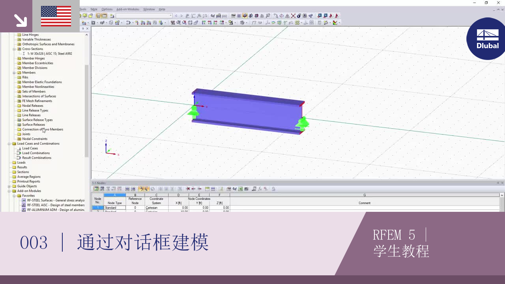Click the Members folder icon
Screen dimensions: 505x284
(19, 73)
